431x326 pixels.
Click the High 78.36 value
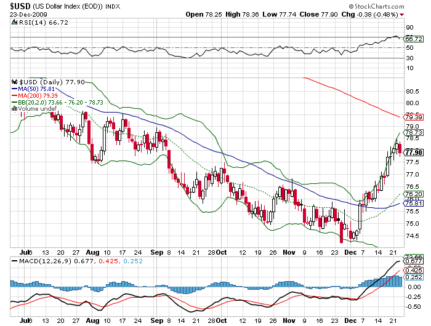point(242,14)
